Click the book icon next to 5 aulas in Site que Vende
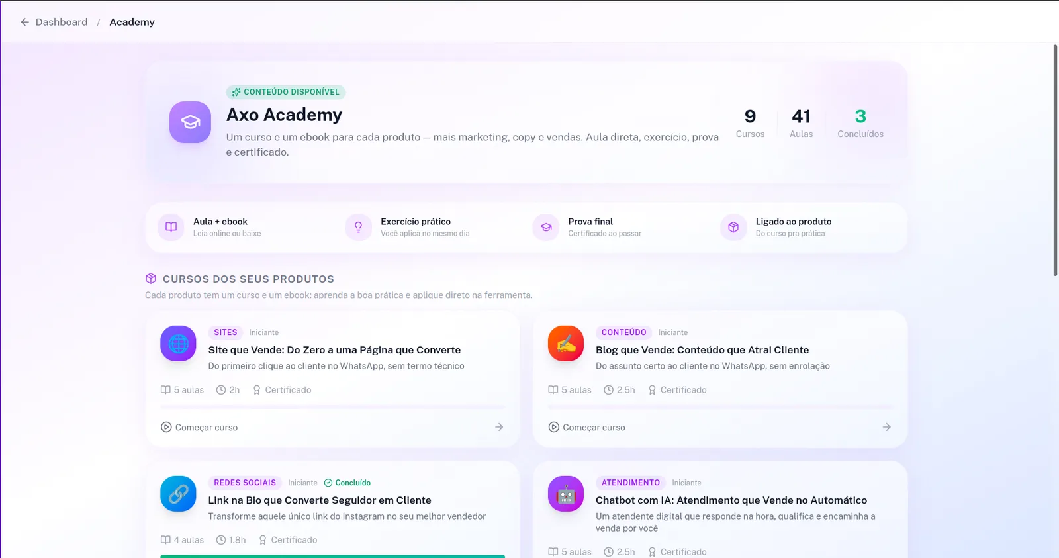1059x558 pixels. pos(165,390)
